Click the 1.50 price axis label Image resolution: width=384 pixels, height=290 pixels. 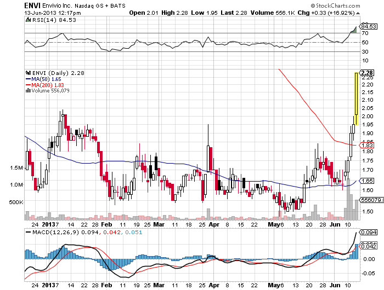tap(368, 211)
